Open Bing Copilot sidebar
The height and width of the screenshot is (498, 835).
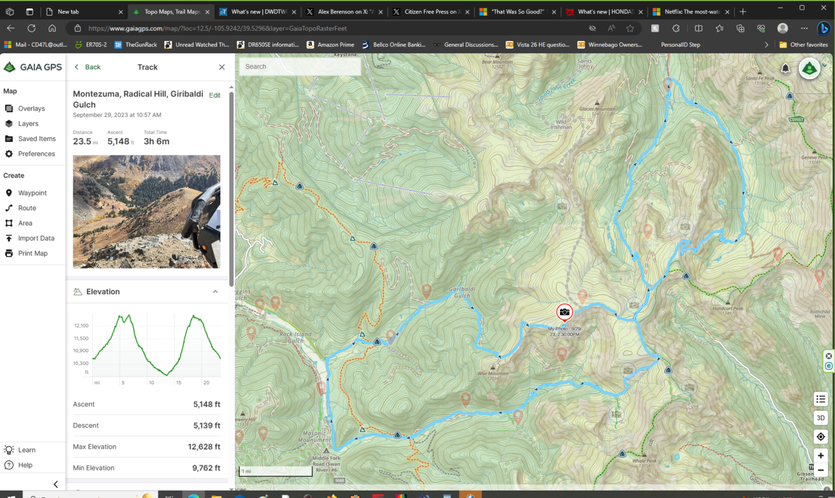(823, 28)
